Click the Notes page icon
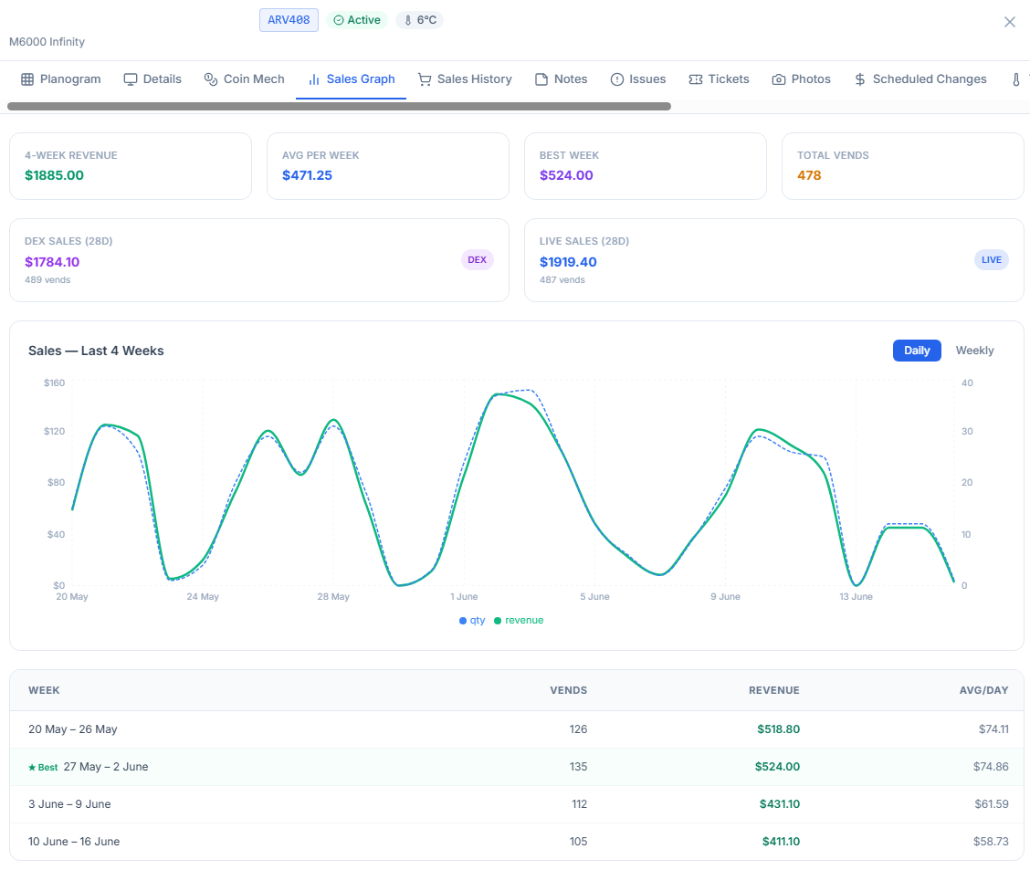The height and width of the screenshot is (870, 1030). click(x=541, y=79)
